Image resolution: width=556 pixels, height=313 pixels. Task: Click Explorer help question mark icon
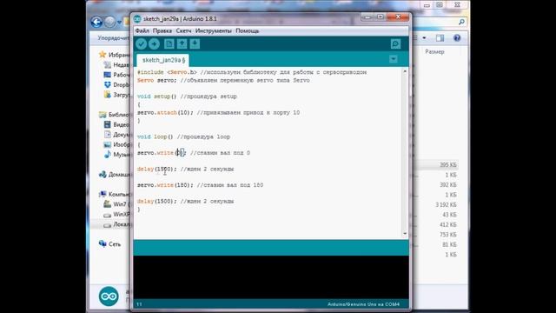point(457,38)
